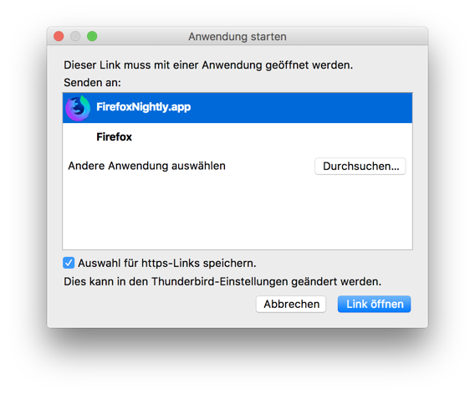Image resolution: width=475 pixels, height=395 pixels.
Task: Select the FirefoxNightly.app list entry text
Action: (x=144, y=107)
